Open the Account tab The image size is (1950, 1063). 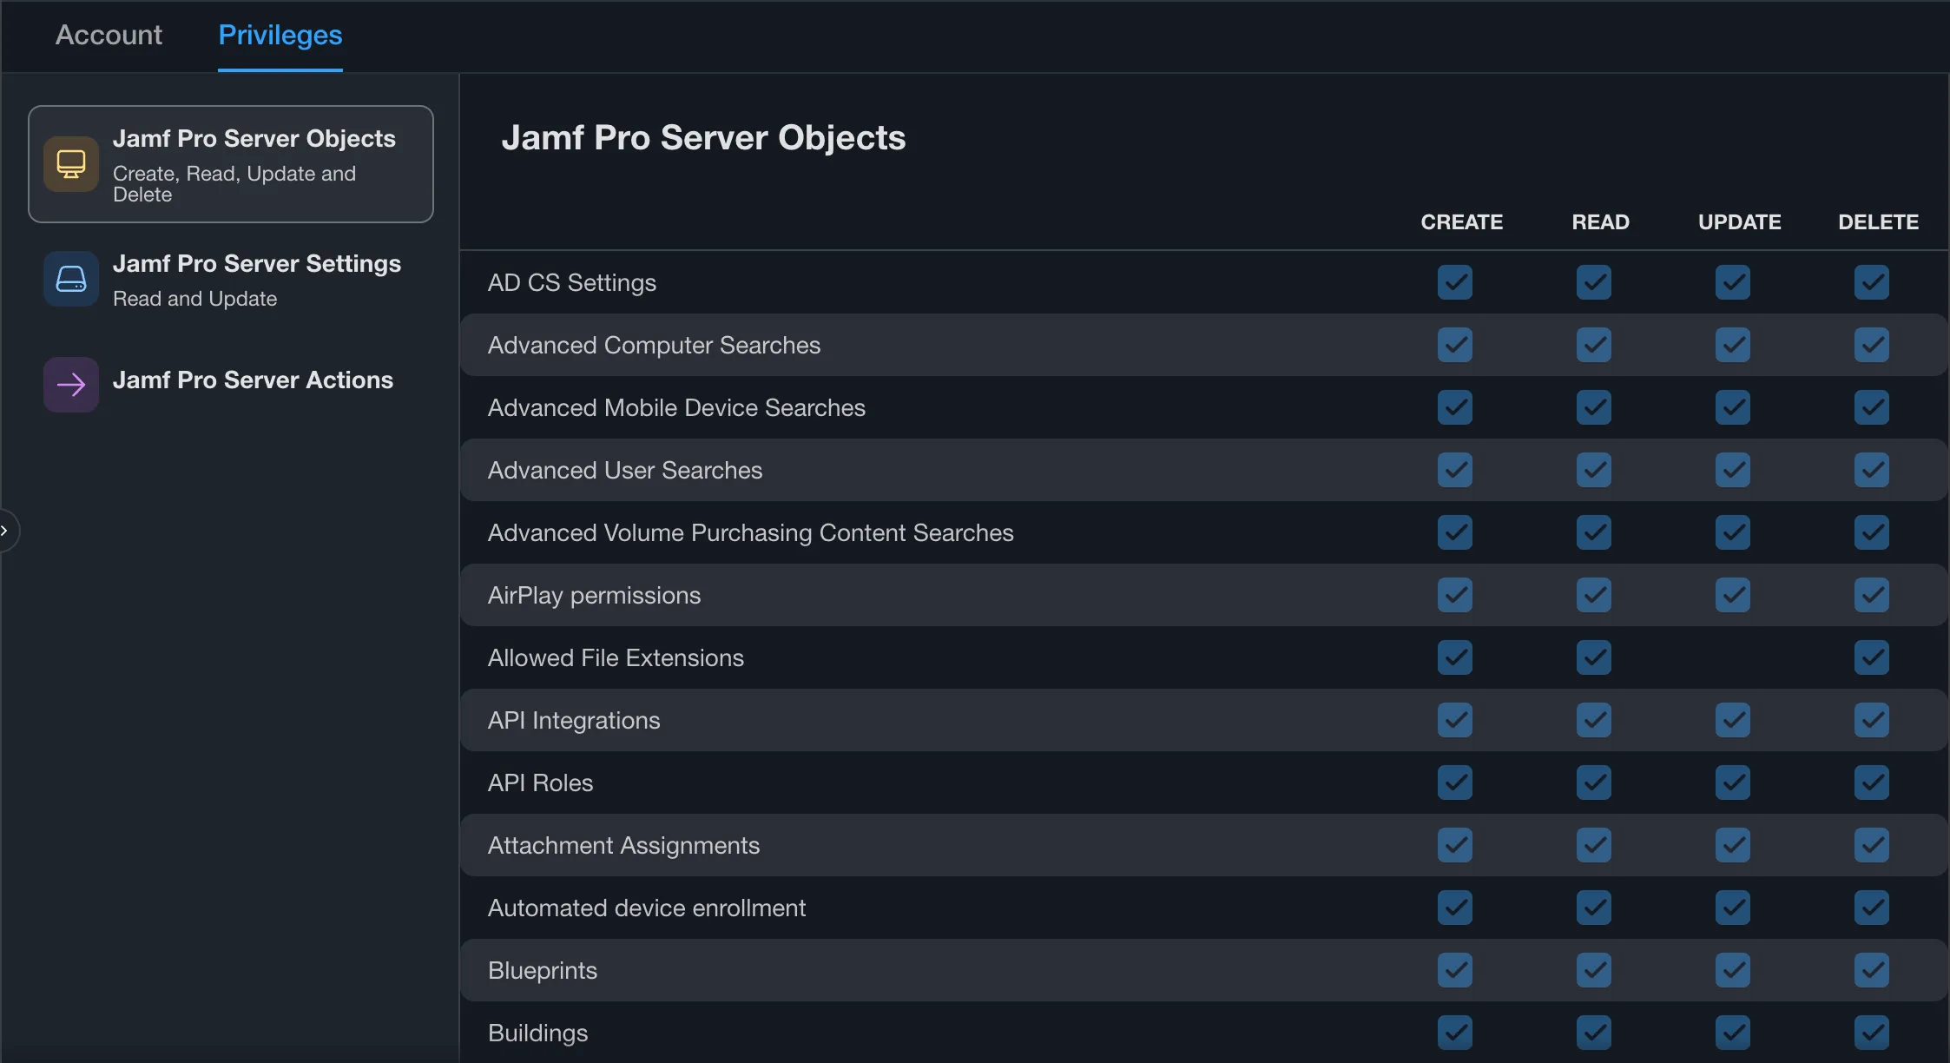[109, 35]
